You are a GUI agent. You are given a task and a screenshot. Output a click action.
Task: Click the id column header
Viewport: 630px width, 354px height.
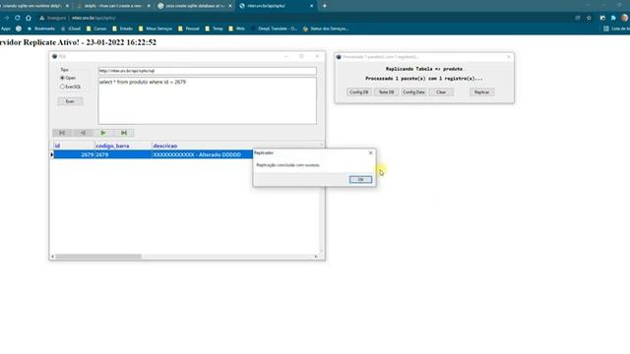[75, 146]
